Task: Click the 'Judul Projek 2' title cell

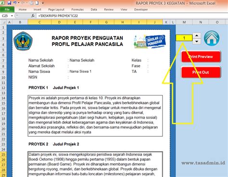Action: [x=66, y=144]
